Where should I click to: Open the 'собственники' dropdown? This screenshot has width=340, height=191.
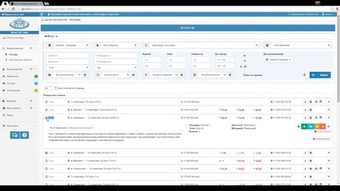coord(301,45)
